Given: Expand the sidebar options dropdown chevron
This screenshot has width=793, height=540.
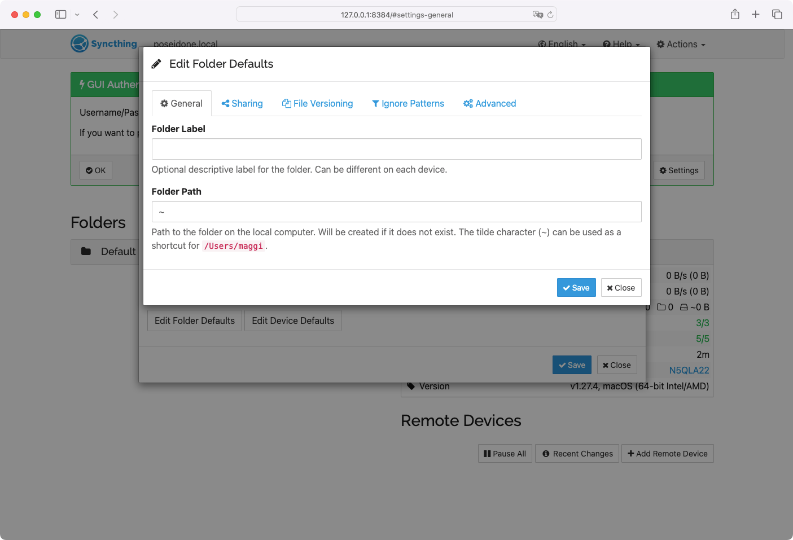Looking at the screenshot, I should pos(77,15).
